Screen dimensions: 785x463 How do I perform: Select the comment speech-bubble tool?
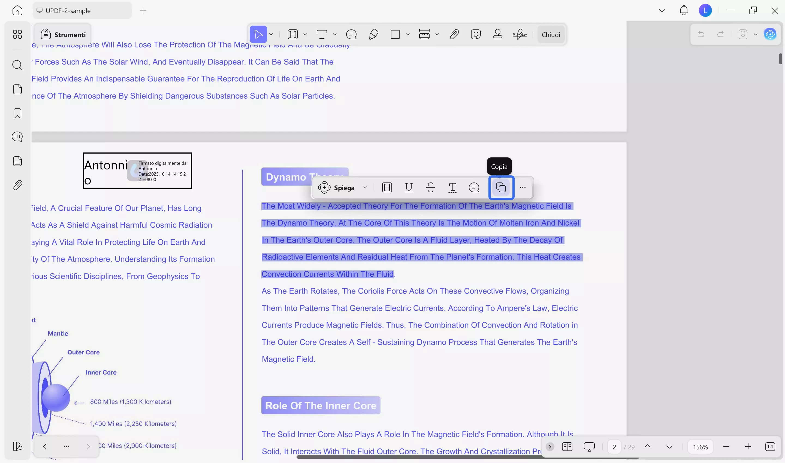tap(351, 34)
